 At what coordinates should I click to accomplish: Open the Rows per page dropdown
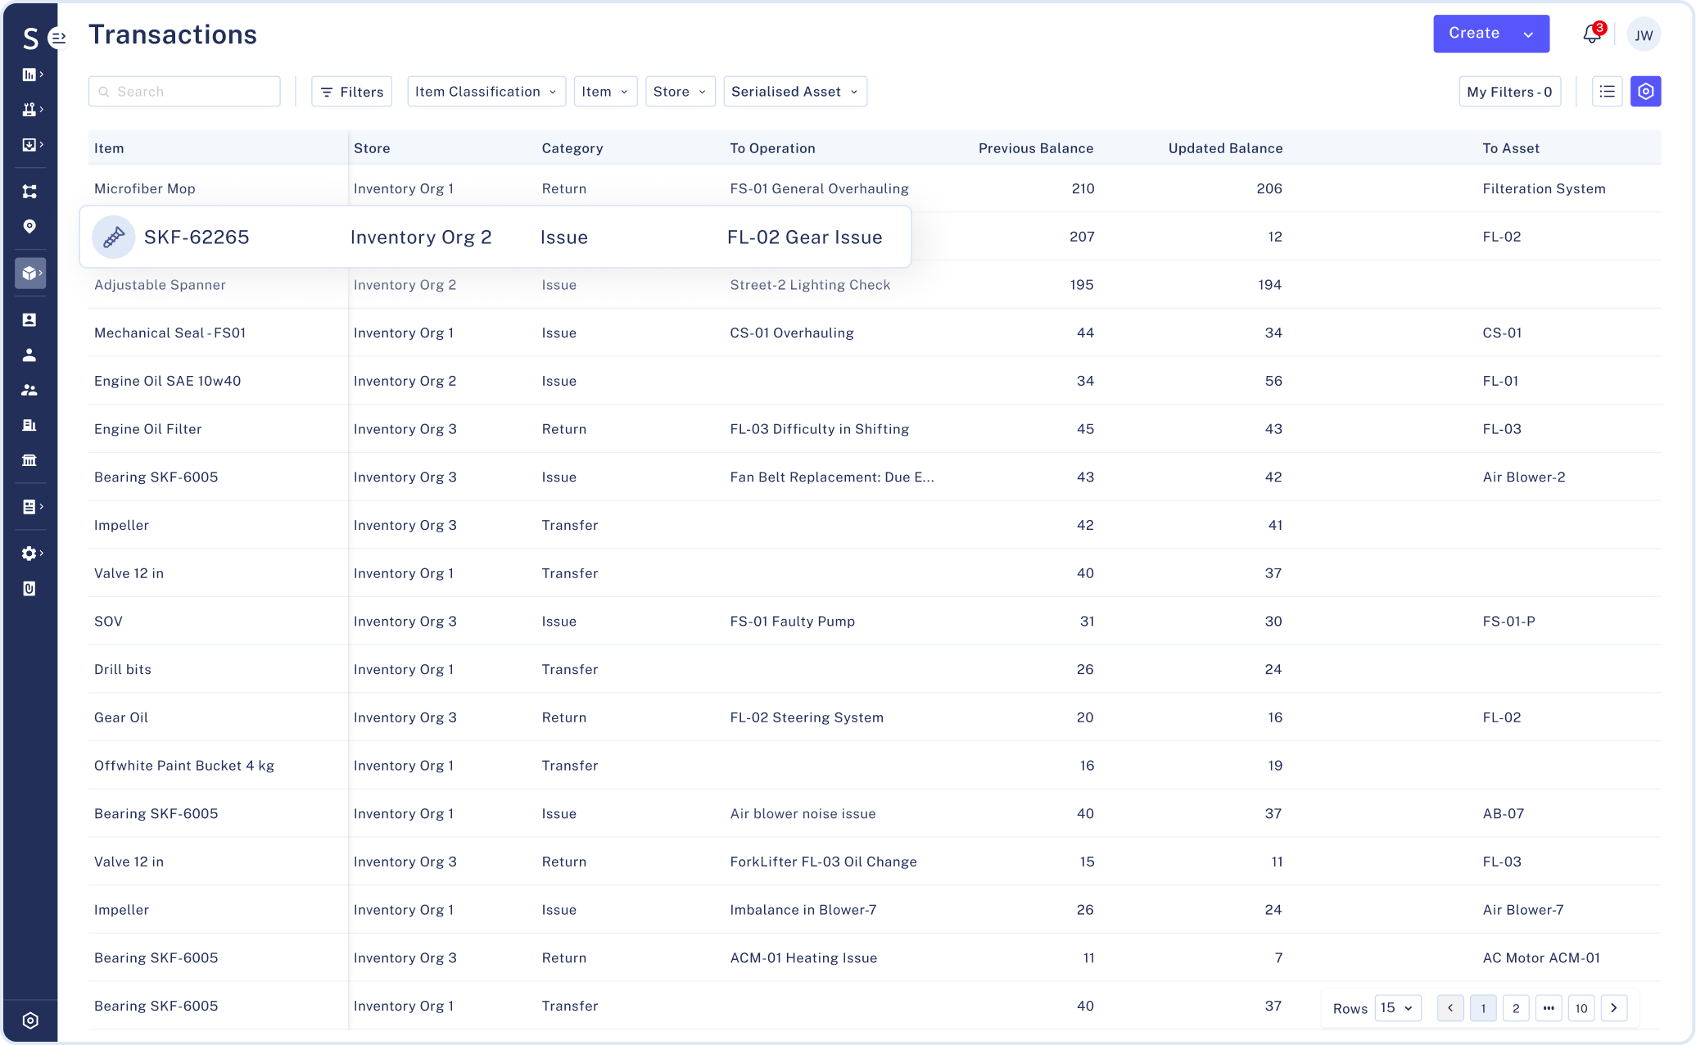1397,1008
